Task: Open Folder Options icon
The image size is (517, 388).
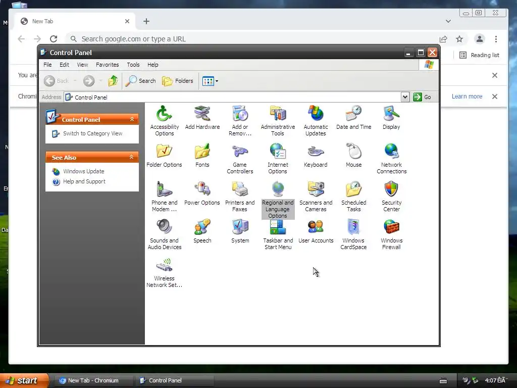Action: 164,156
